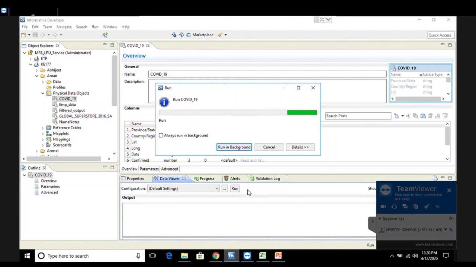Collapse the KE177 project node
This screenshot has height=267, width=476.
pos(30,64)
